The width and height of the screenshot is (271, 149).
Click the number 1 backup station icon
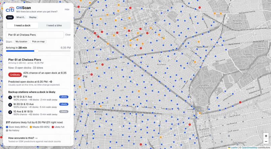tap(10, 98)
